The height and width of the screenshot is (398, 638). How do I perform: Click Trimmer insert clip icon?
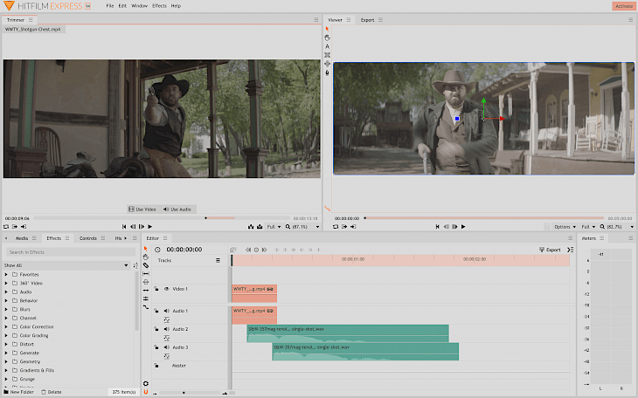click(x=251, y=226)
